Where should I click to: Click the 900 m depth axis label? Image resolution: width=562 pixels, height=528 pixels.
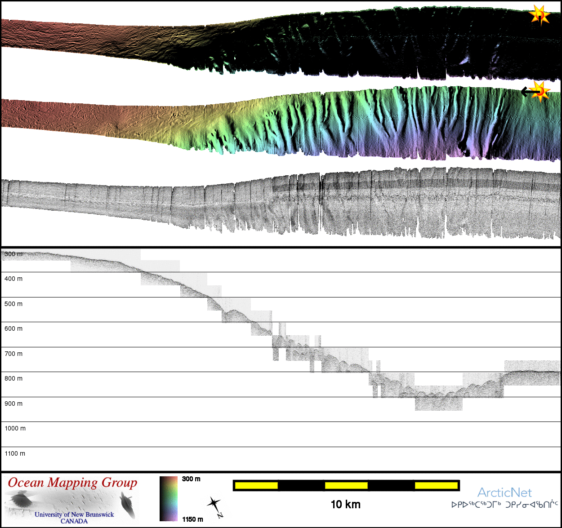tap(13, 404)
